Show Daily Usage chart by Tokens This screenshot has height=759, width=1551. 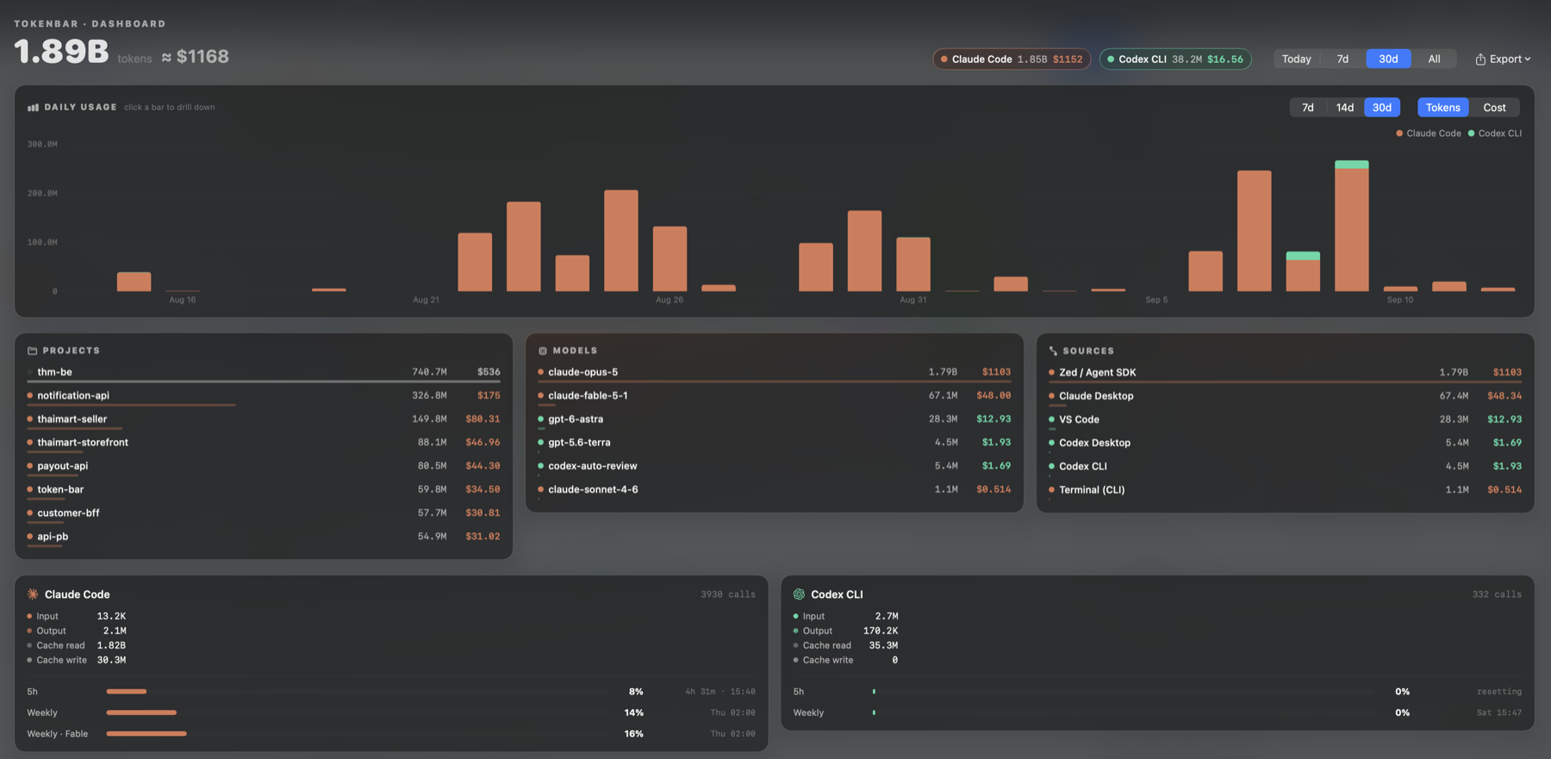[1442, 107]
